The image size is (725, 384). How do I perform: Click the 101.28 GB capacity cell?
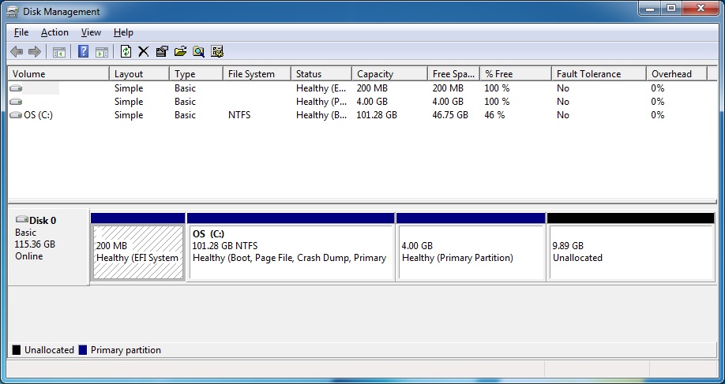(377, 115)
